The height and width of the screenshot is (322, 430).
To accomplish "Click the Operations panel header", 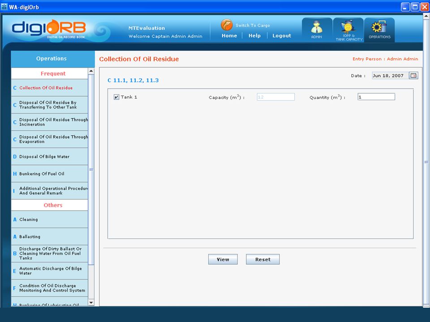I will [x=53, y=59].
